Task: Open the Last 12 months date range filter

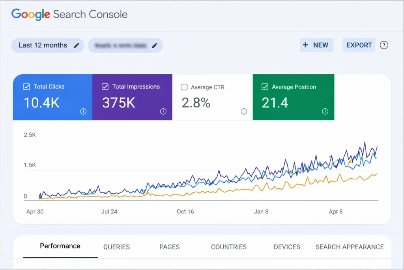Action: (x=43, y=45)
